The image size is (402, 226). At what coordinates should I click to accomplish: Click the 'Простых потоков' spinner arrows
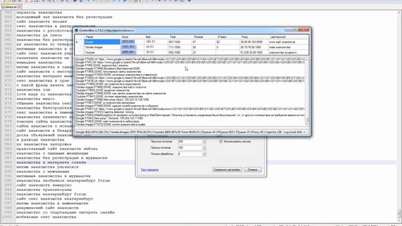coord(204,141)
